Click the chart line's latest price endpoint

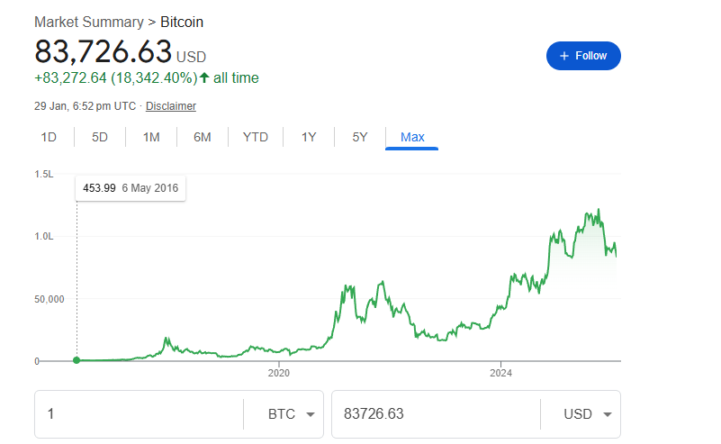(x=617, y=256)
